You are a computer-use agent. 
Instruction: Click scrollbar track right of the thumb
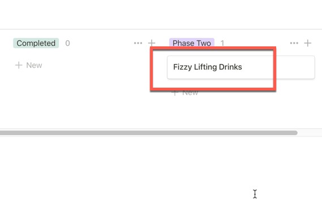tap(310, 133)
